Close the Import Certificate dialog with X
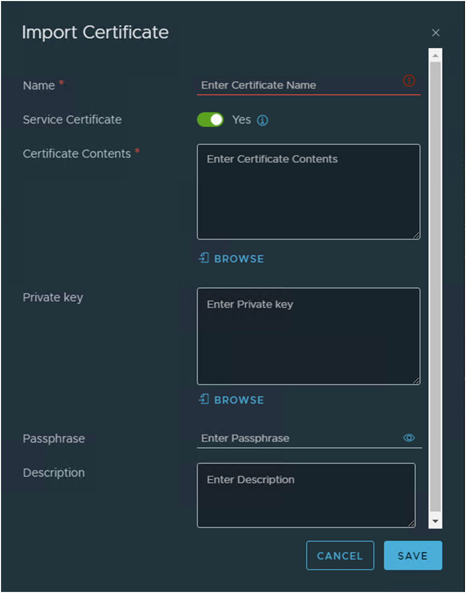Viewport: 466px width, 593px height. coord(436,33)
